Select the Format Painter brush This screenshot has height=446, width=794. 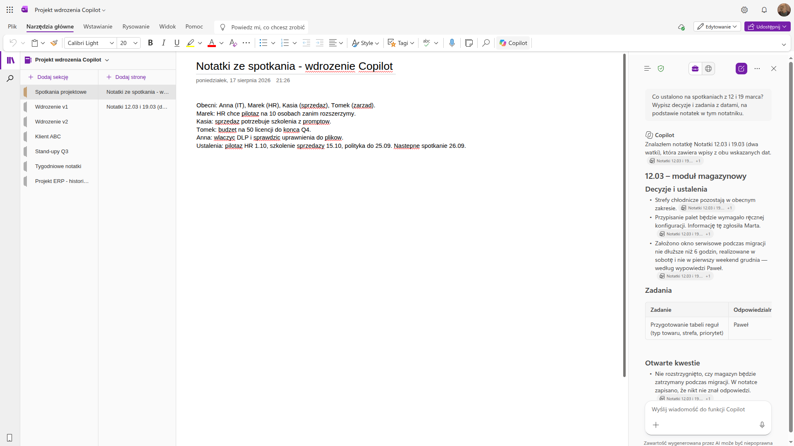click(x=54, y=43)
